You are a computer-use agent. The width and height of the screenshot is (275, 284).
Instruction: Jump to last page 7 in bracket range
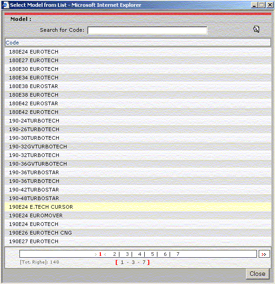pos(144,262)
